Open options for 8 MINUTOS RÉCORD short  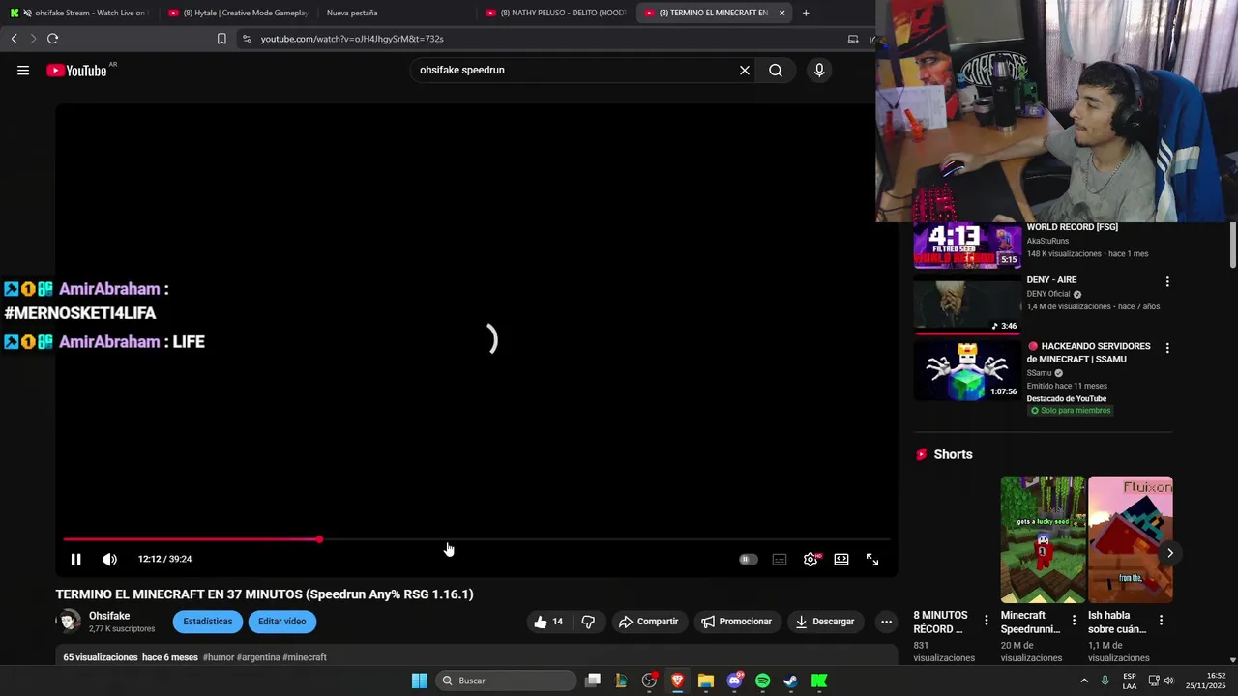pos(987,620)
